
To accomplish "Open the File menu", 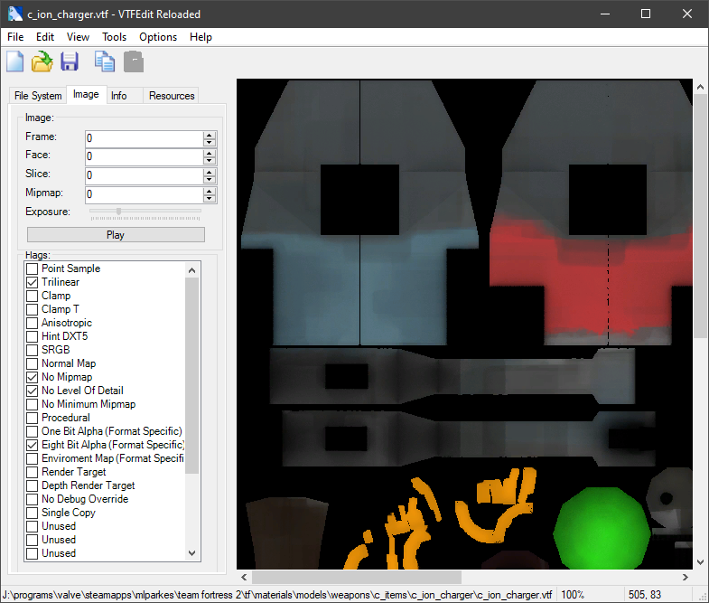I will point(15,37).
